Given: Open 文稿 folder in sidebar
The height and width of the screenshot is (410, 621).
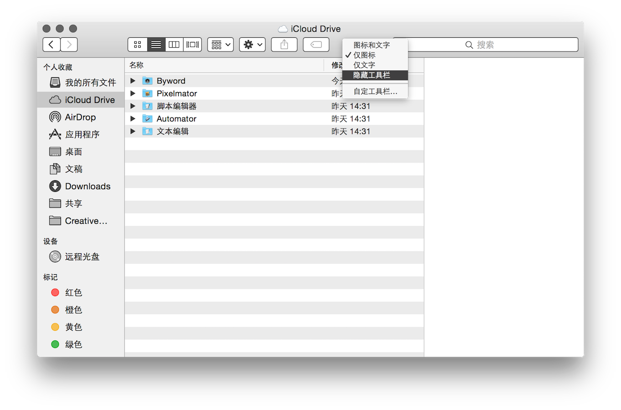Looking at the screenshot, I should [x=81, y=169].
